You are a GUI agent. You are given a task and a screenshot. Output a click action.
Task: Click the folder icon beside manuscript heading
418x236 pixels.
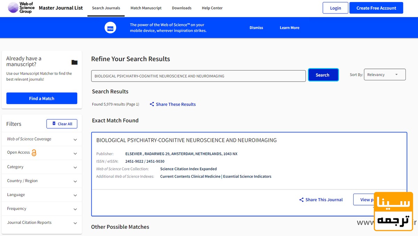tap(75, 62)
